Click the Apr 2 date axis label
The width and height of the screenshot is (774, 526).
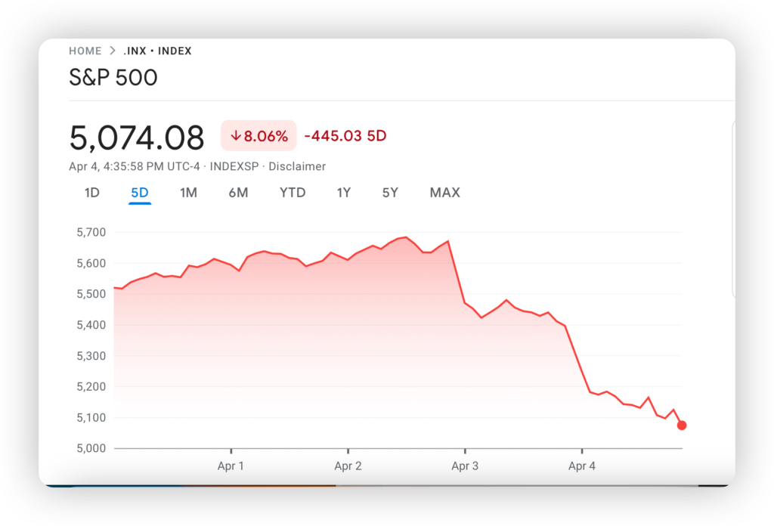(348, 466)
